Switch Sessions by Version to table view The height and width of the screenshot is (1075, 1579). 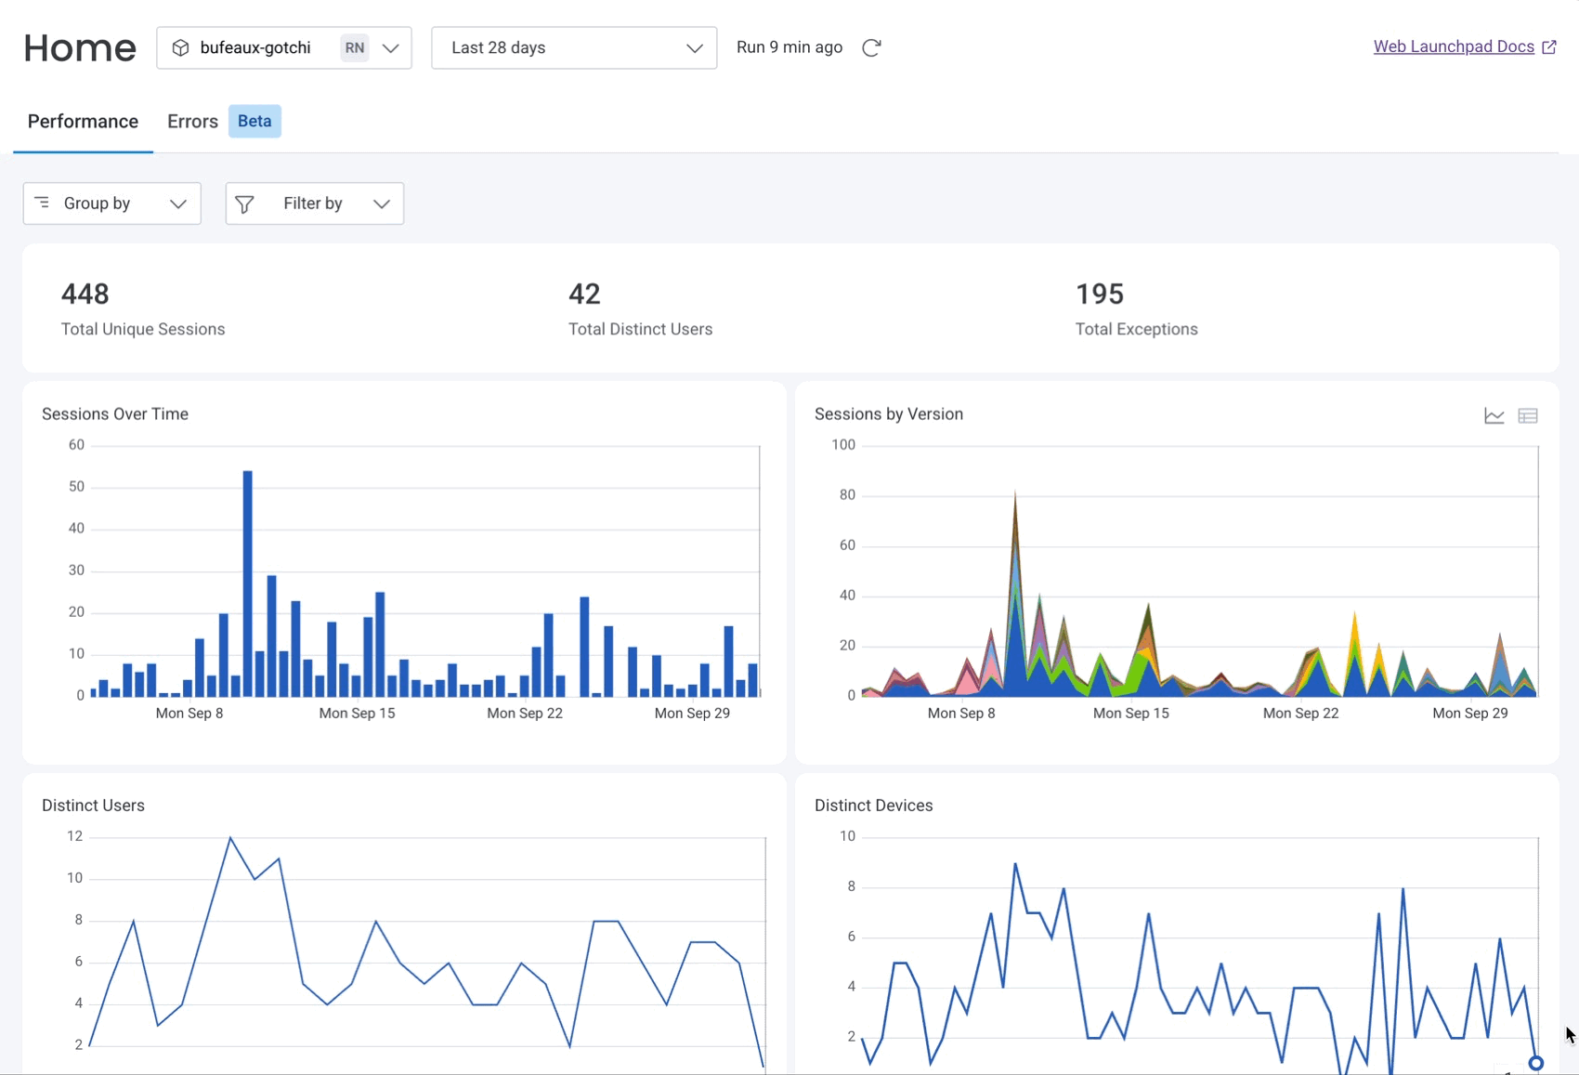pyautogui.click(x=1527, y=416)
